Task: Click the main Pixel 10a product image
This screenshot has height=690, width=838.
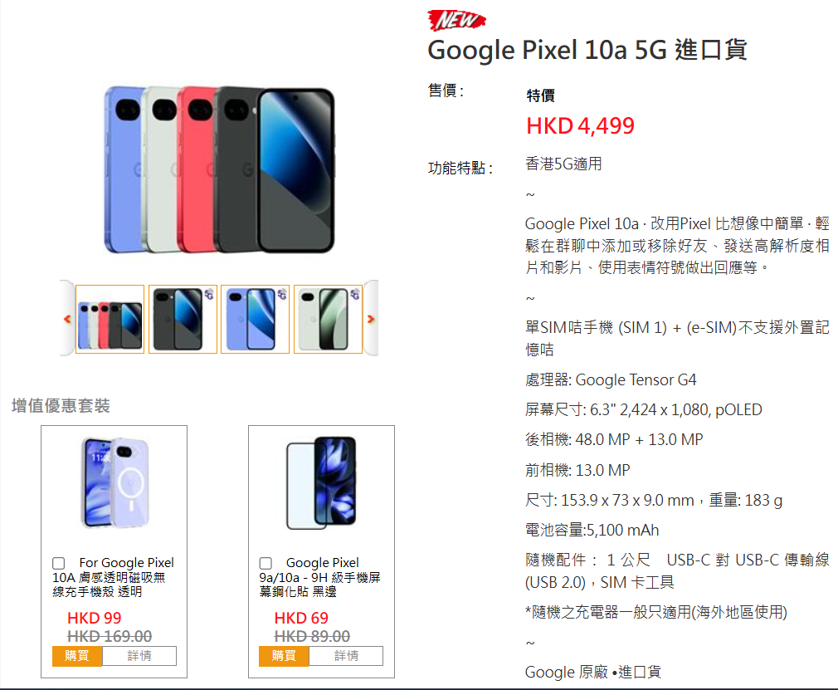Action: point(219,169)
